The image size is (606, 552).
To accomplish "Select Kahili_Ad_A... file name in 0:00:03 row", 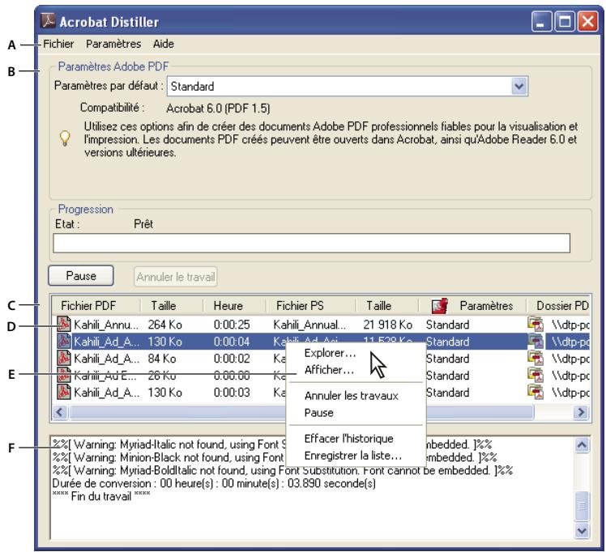I will pyautogui.click(x=107, y=393).
